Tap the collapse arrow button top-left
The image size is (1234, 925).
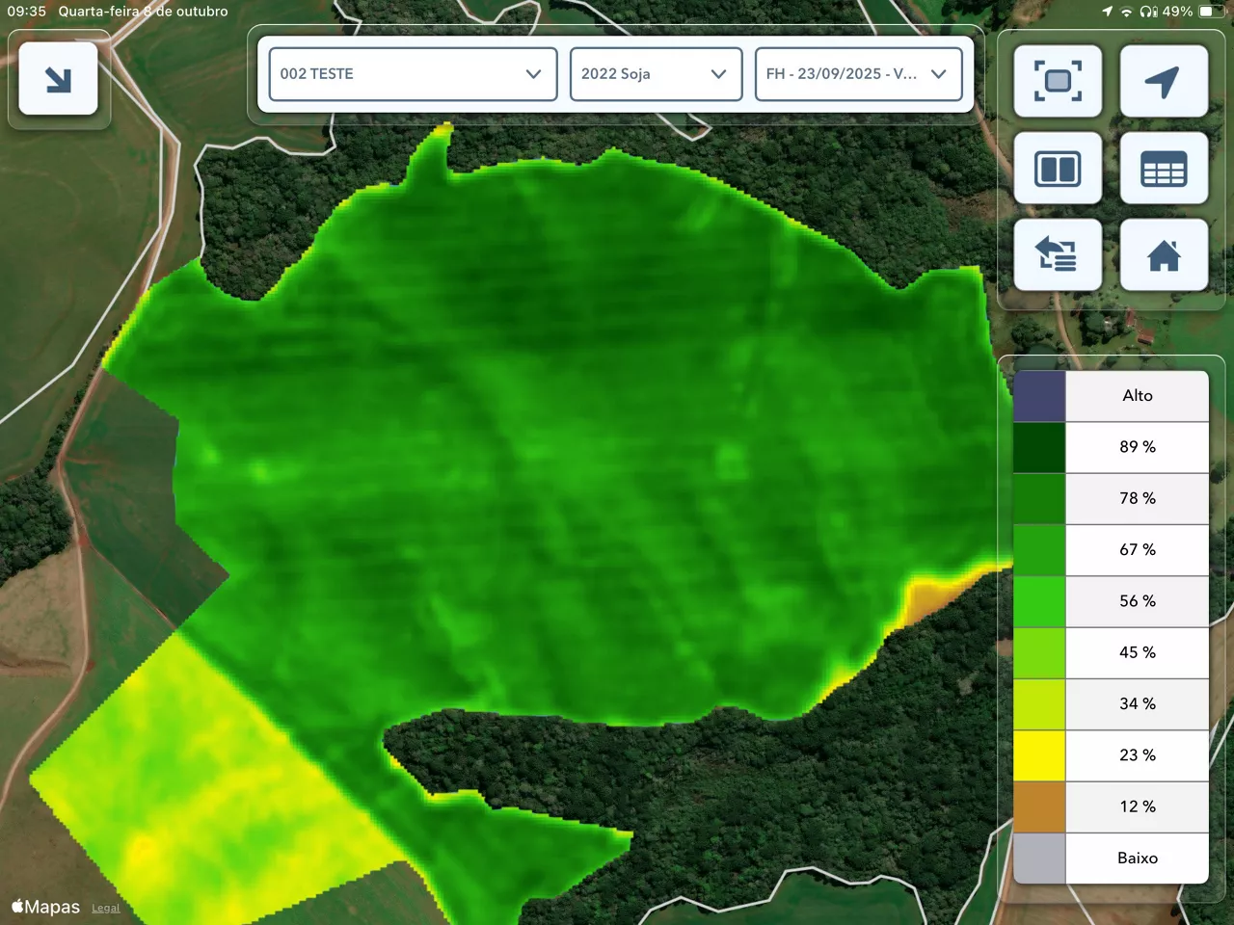pyautogui.click(x=58, y=79)
